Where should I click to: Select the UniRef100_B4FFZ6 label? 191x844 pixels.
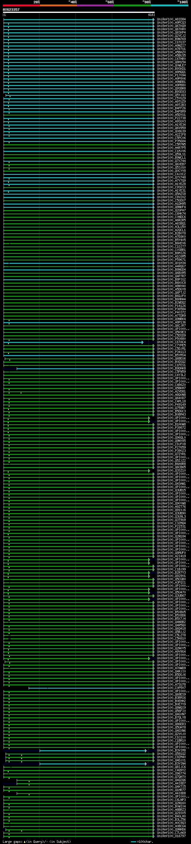(x=171, y=108)
